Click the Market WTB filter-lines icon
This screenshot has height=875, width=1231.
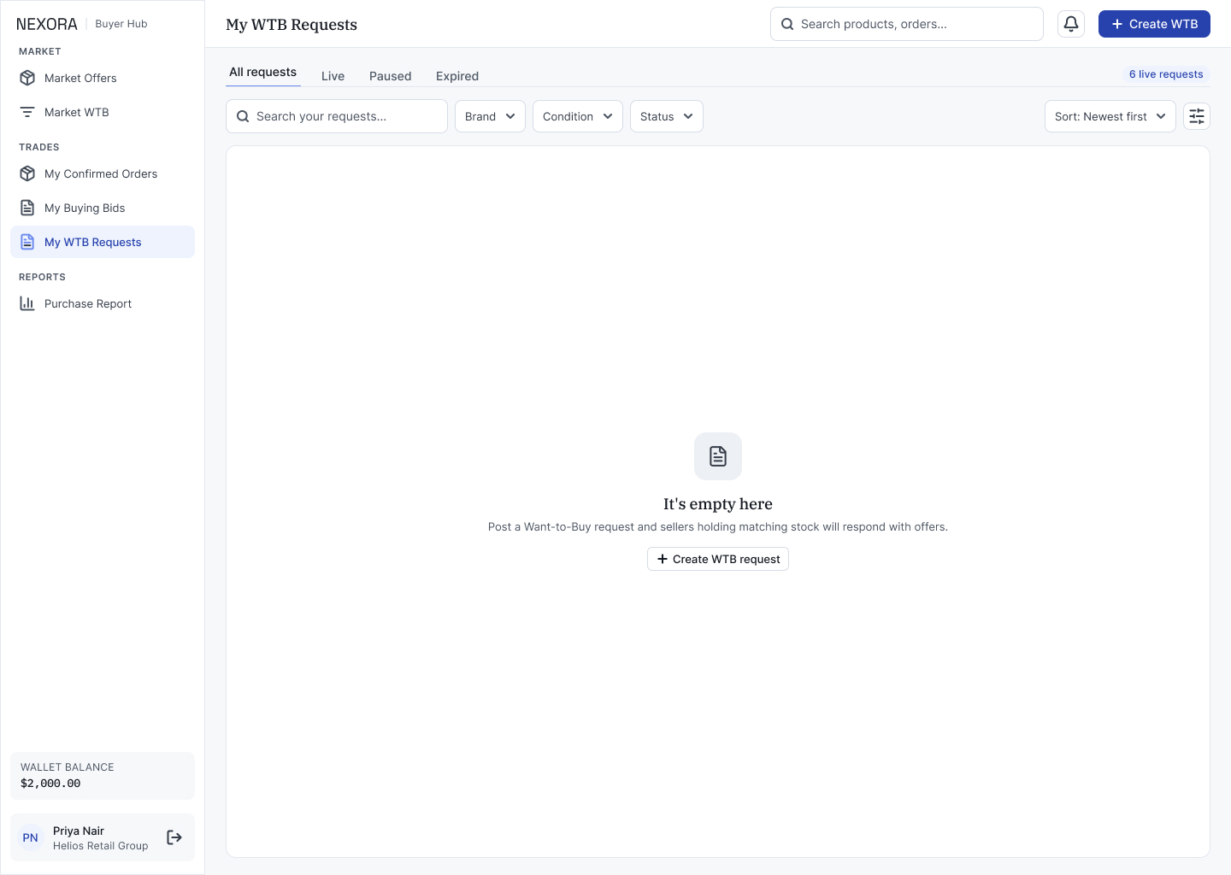point(27,112)
